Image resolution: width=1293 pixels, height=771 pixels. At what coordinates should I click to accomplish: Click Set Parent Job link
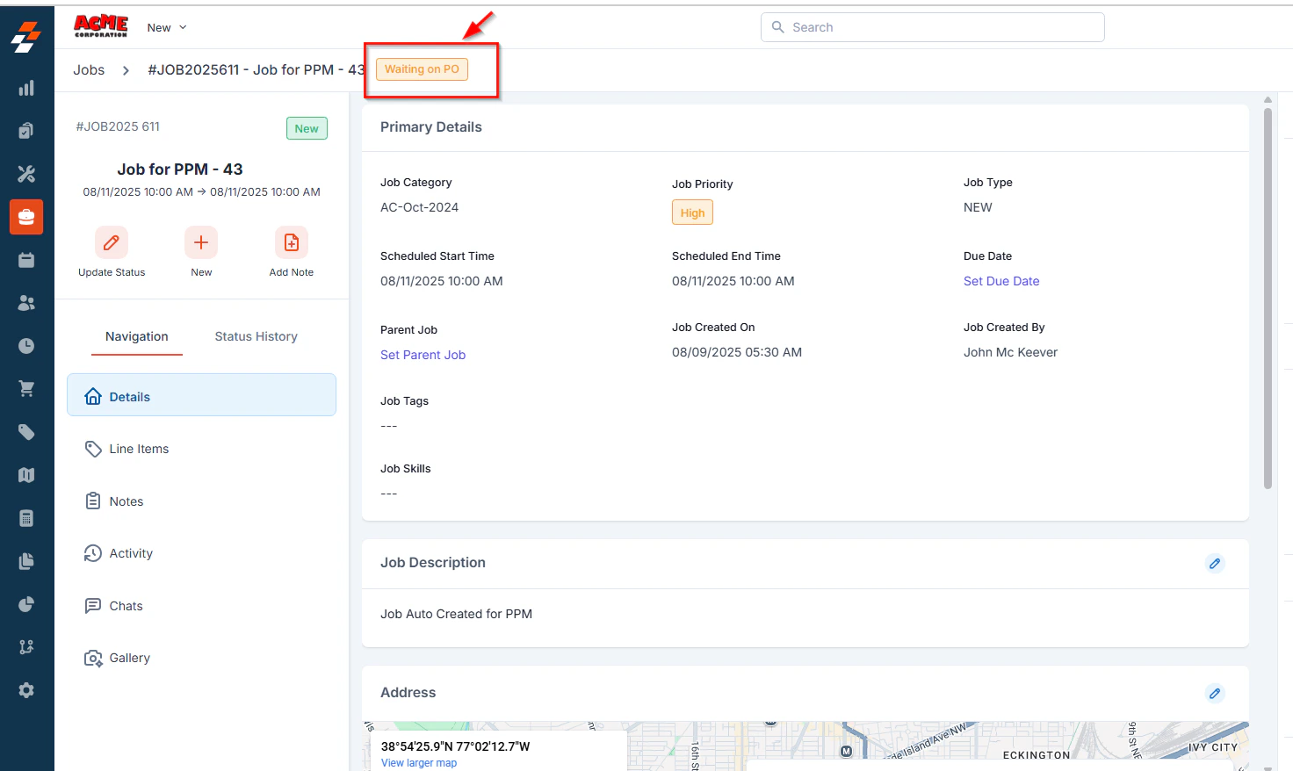(423, 355)
